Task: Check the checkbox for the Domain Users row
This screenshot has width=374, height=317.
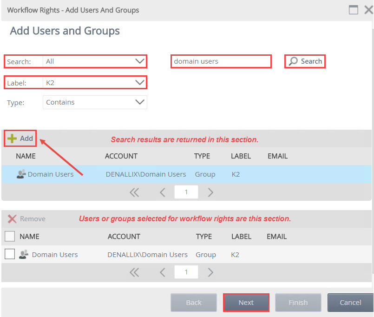Action: 9,254
